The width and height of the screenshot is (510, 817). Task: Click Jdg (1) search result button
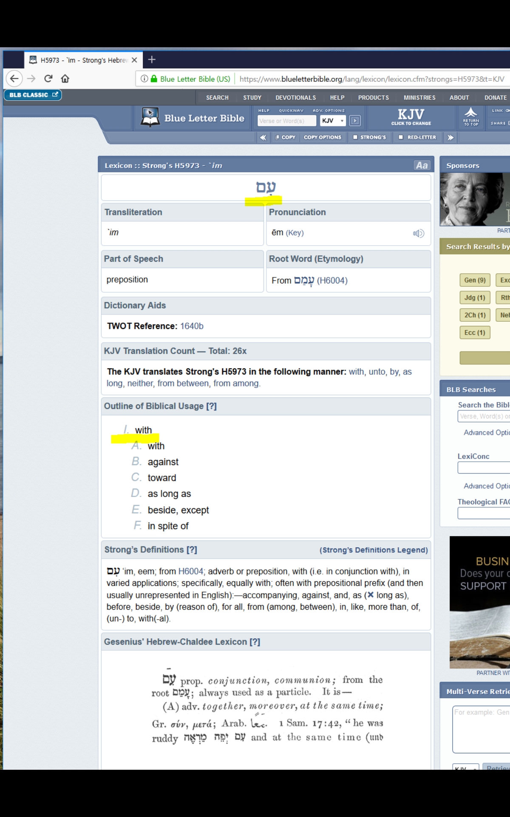click(x=475, y=297)
